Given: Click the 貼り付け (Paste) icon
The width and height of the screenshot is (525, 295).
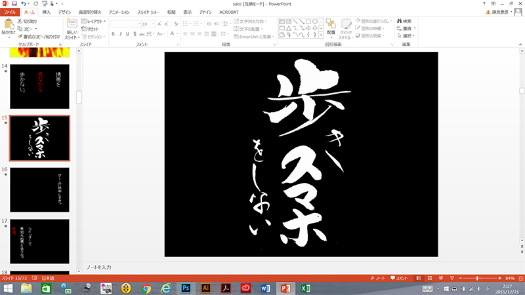Looking at the screenshot, I should coord(8,25).
